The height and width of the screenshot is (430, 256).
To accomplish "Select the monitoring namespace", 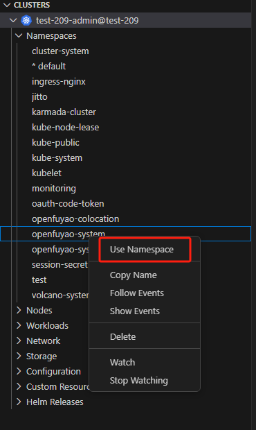I will click(54, 189).
